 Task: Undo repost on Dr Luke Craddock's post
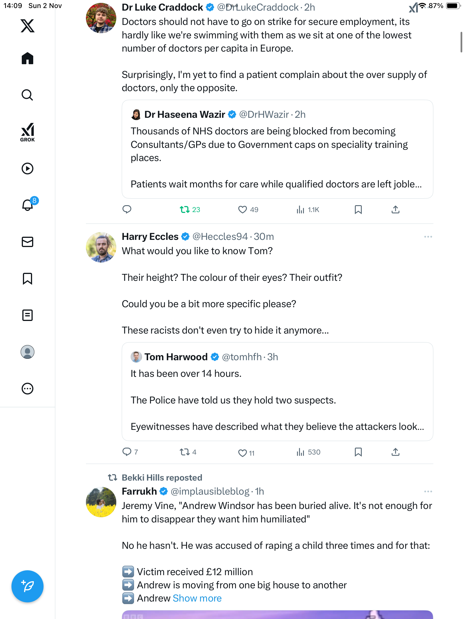tap(185, 210)
